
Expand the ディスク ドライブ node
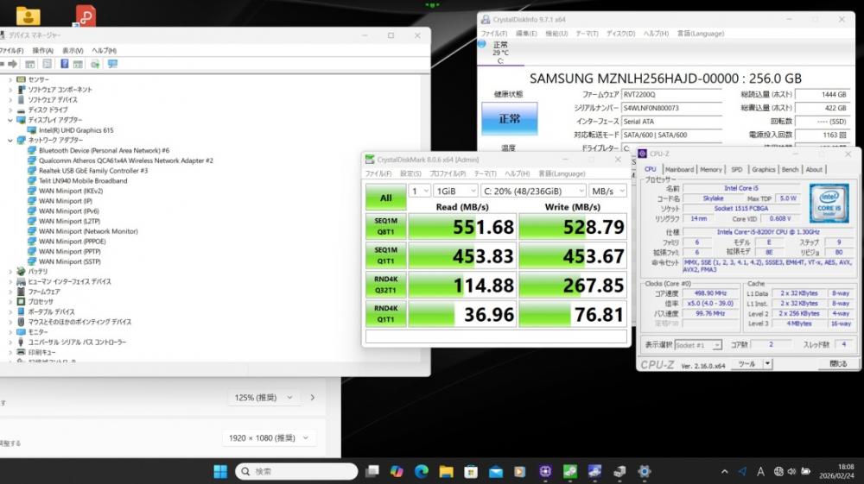10,110
